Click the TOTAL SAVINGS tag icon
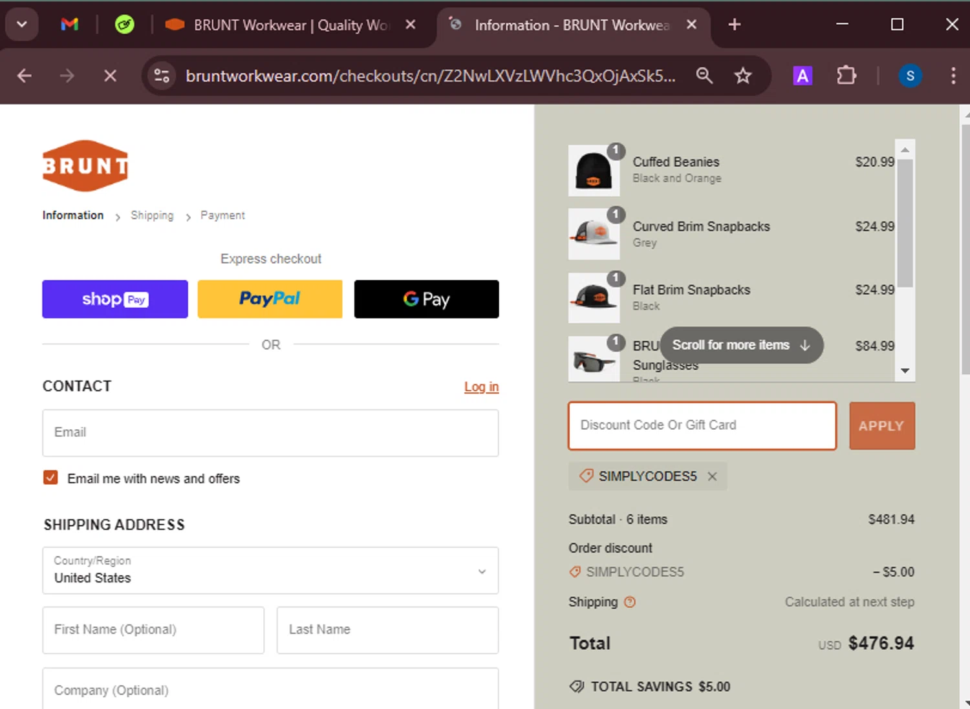Screen dimensions: 970x709 [x=577, y=686]
